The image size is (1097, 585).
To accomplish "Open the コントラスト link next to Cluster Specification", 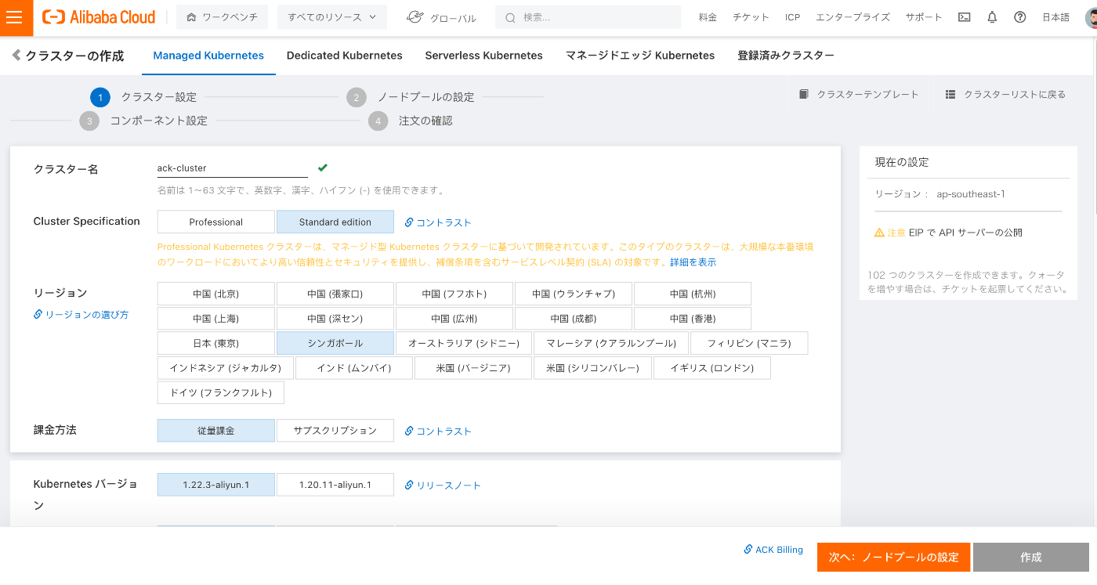I will pos(439,222).
